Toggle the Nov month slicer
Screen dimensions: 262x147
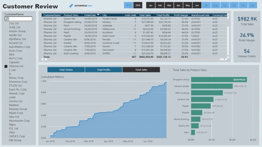pos(243,5)
